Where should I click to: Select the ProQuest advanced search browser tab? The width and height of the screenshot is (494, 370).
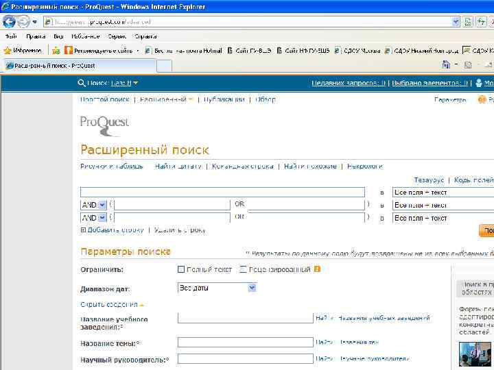point(79,66)
